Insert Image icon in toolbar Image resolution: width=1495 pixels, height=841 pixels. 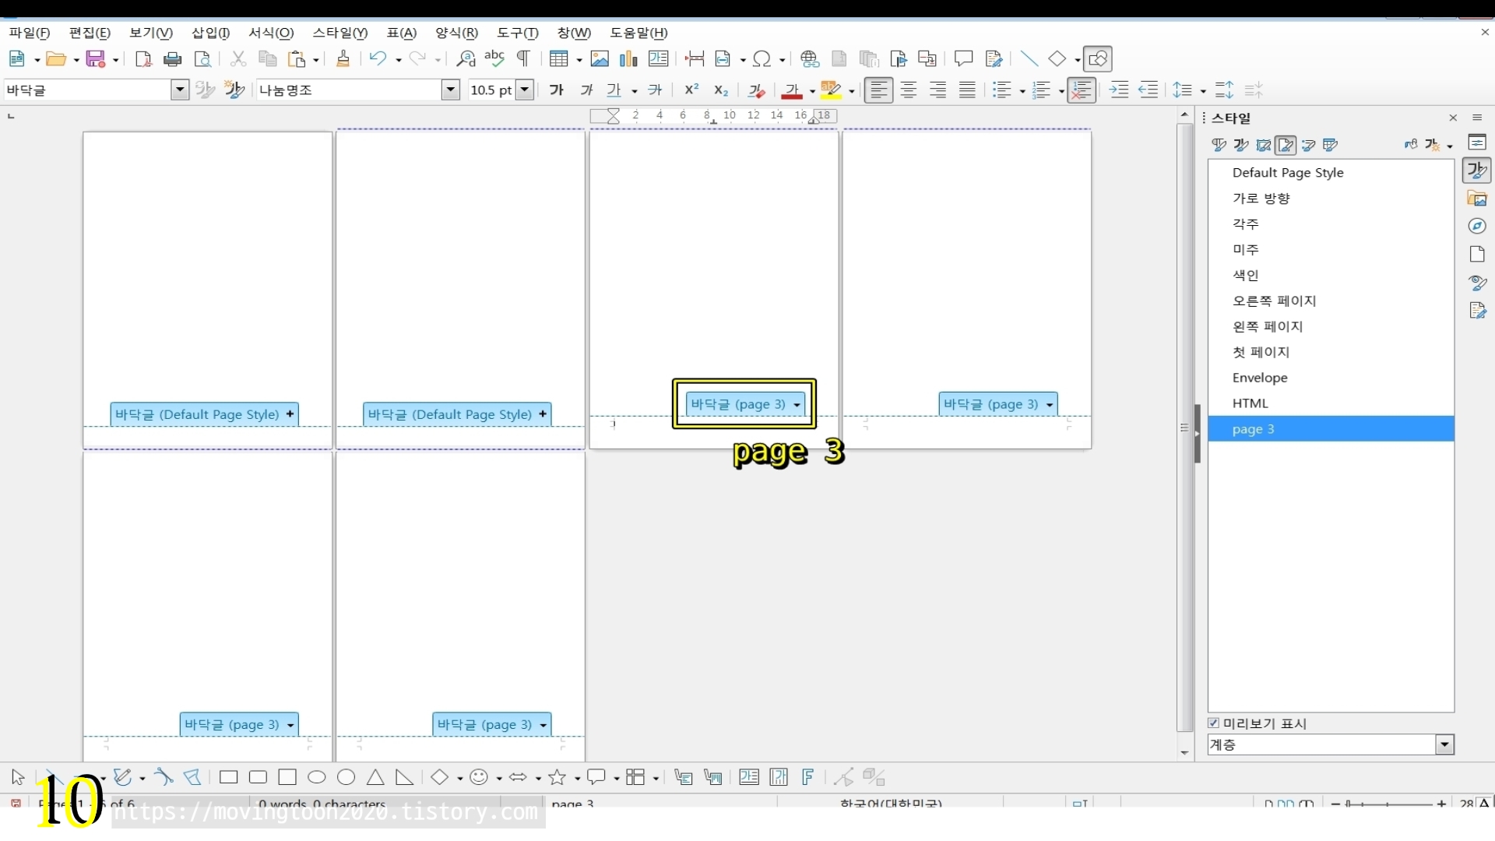coord(600,59)
